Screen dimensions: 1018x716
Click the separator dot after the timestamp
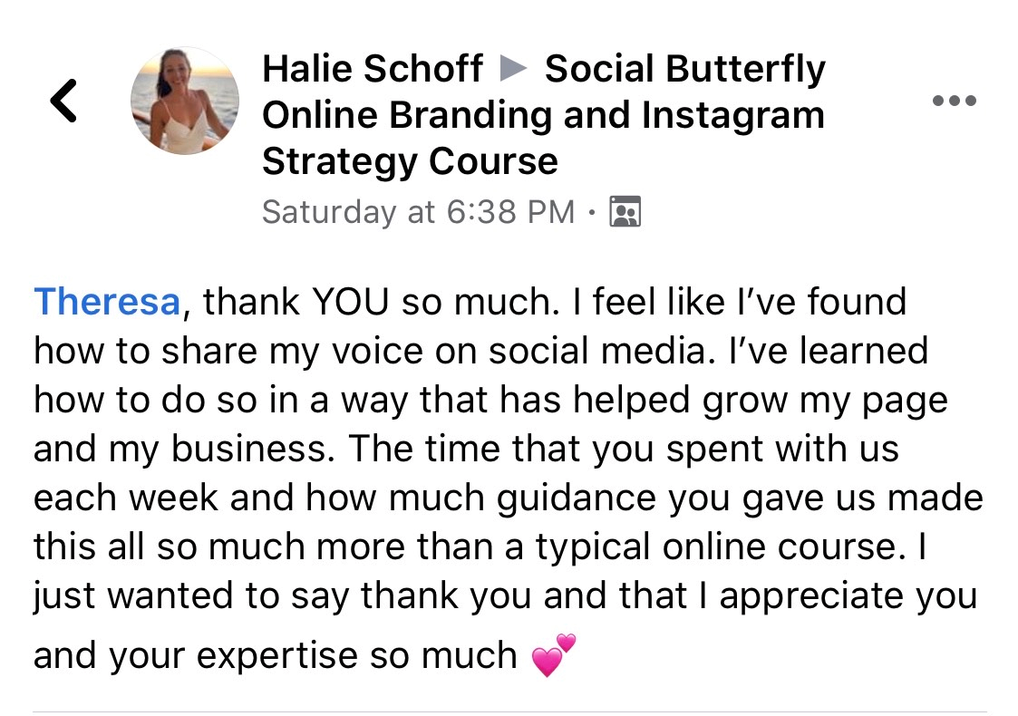click(592, 213)
